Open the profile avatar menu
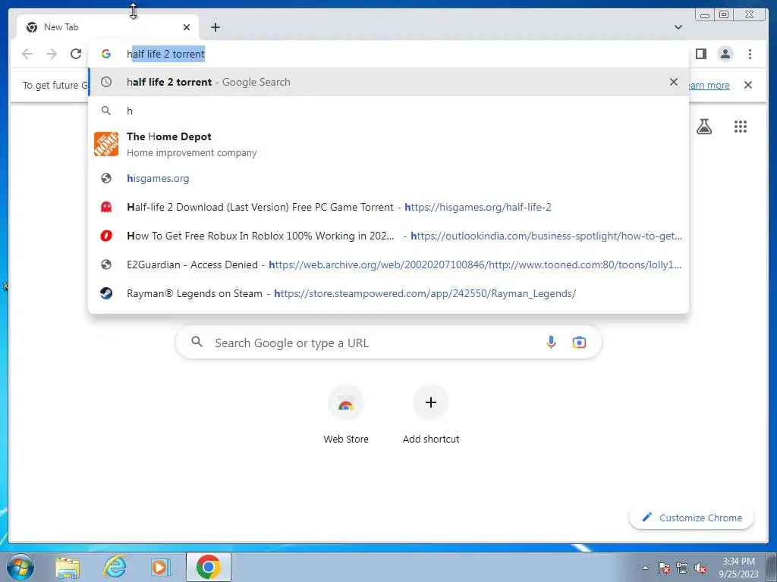 [x=725, y=54]
